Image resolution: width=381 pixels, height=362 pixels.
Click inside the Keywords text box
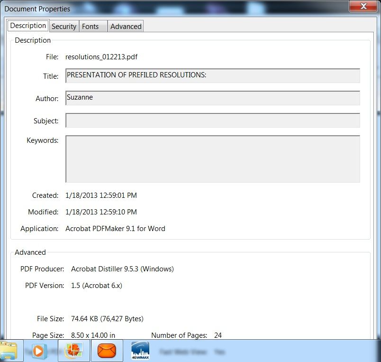(212, 159)
